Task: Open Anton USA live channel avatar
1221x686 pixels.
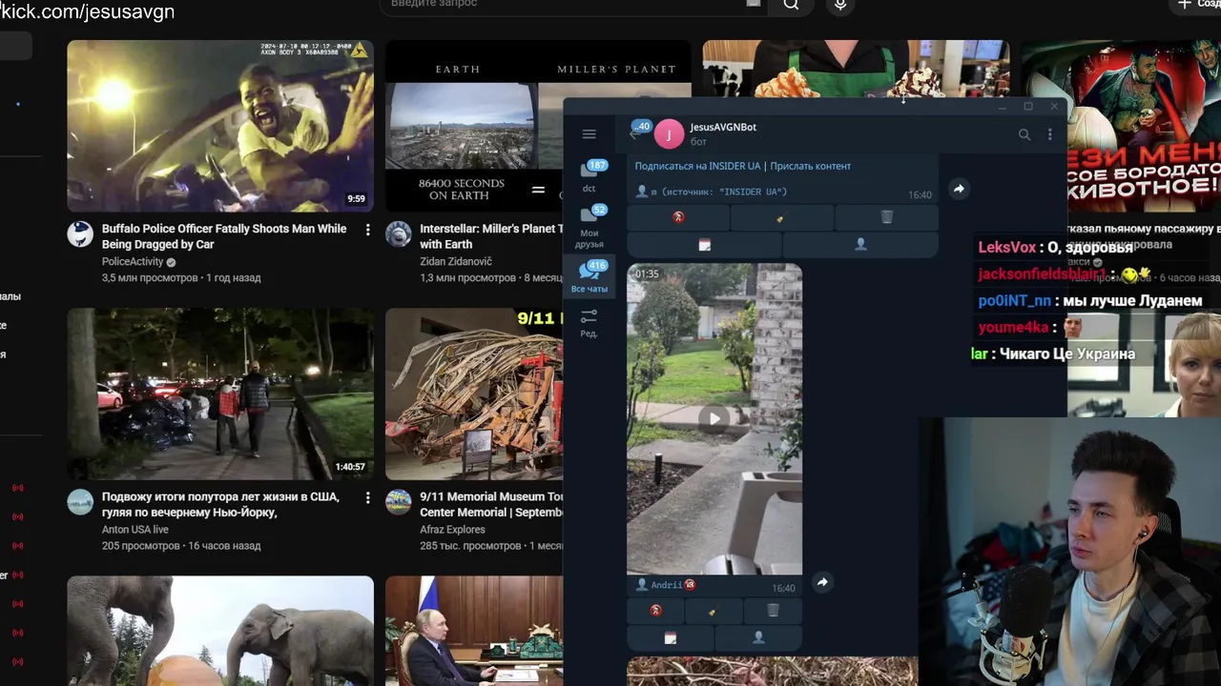Action: 80,502
